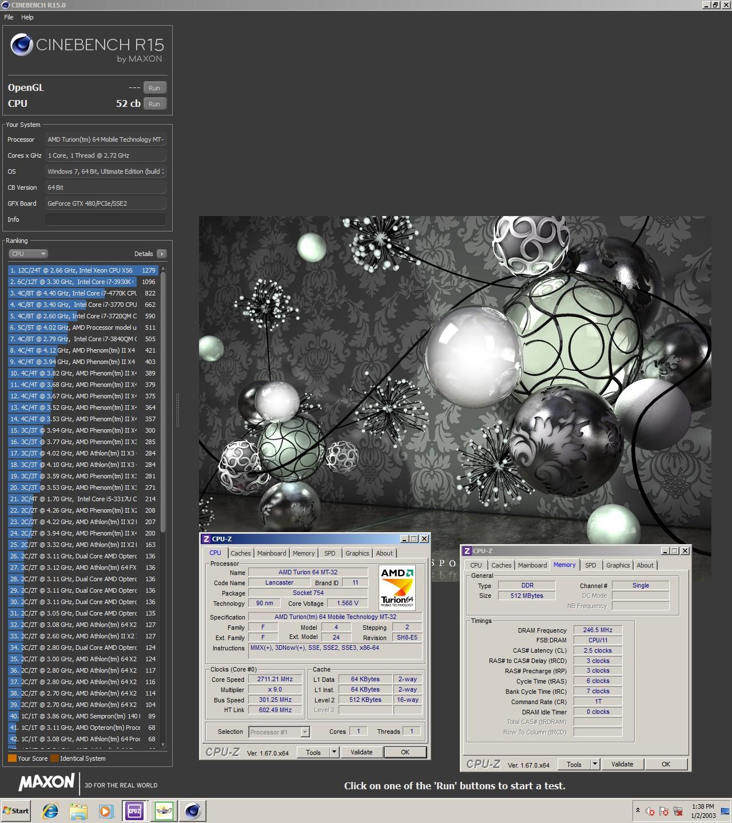The height and width of the screenshot is (823, 732).
Task: Click the AMD Turion64 logo image
Action: pyautogui.click(x=397, y=588)
